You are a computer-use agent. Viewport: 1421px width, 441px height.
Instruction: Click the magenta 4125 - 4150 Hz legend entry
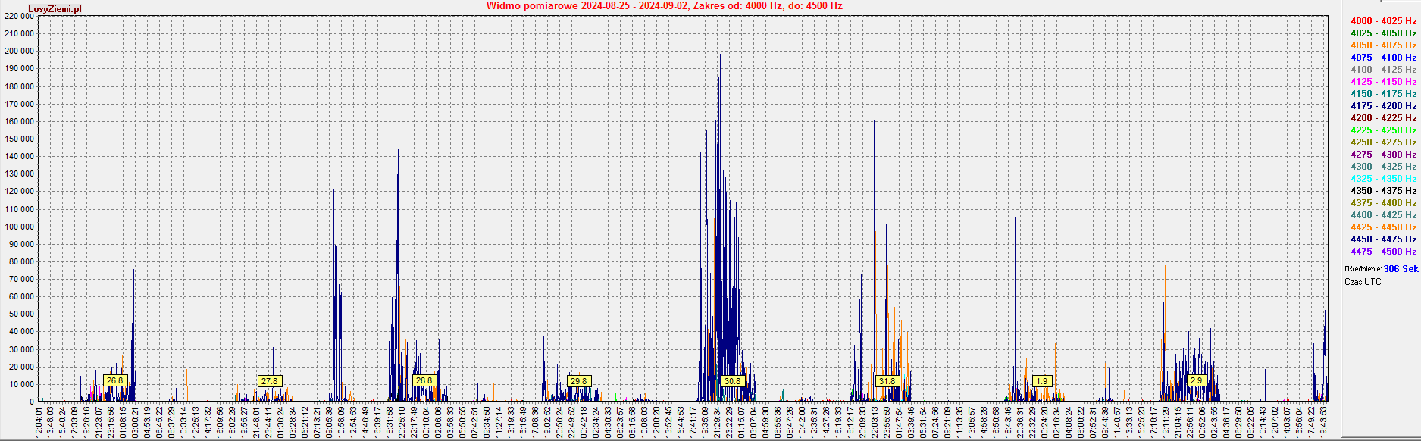click(x=1383, y=82)
